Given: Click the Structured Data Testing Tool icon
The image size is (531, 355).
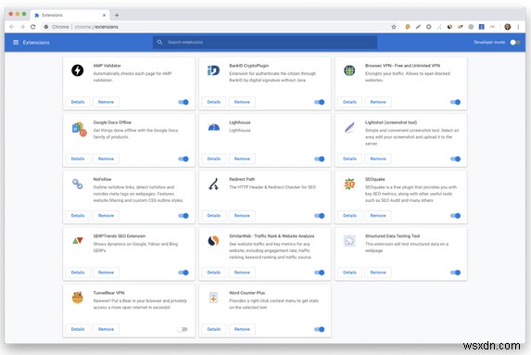Looking at the screenshot, I should 349,241.
